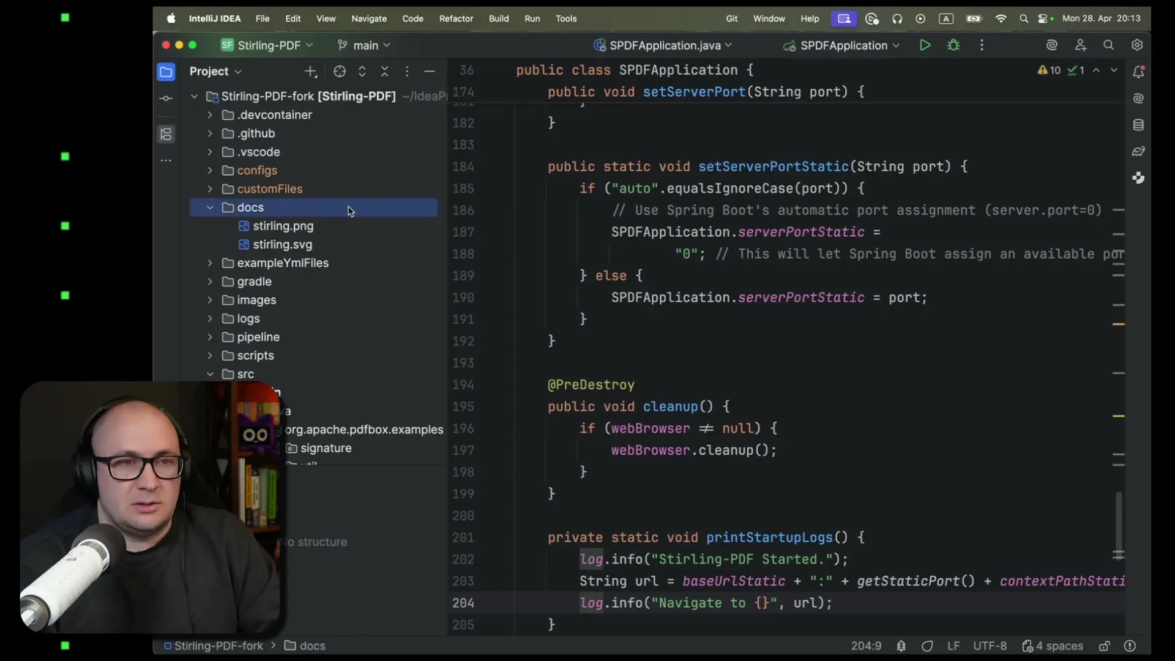The height and width of the screenshot is (661, 1175).
Task: Open AI assistant spiral icon in toolbar
Action: pos(1051,45)
